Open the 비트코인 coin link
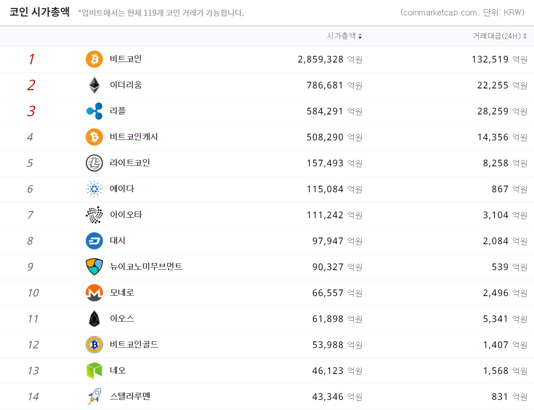534x410 pixels. click(x=125, y=59)
